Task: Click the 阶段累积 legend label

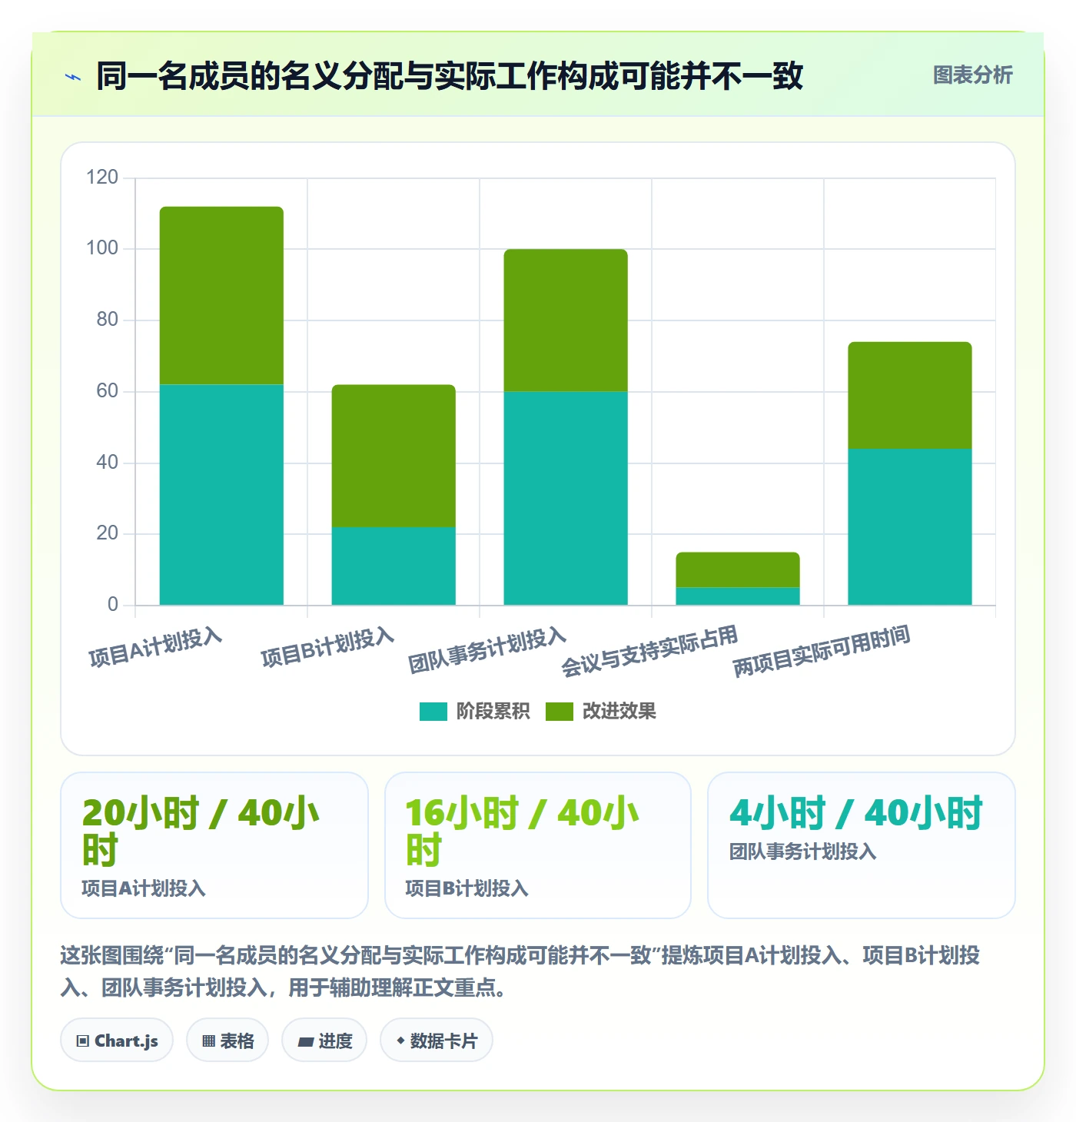Action: pyautogui.click(x=493, y=712)
